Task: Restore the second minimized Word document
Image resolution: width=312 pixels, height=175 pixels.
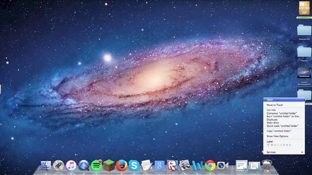Action: tap(254, 166)
